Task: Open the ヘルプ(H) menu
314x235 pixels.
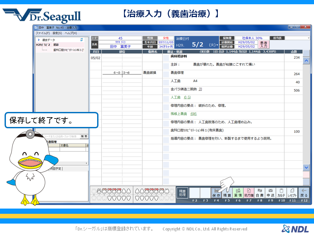Action: (71, 33)
